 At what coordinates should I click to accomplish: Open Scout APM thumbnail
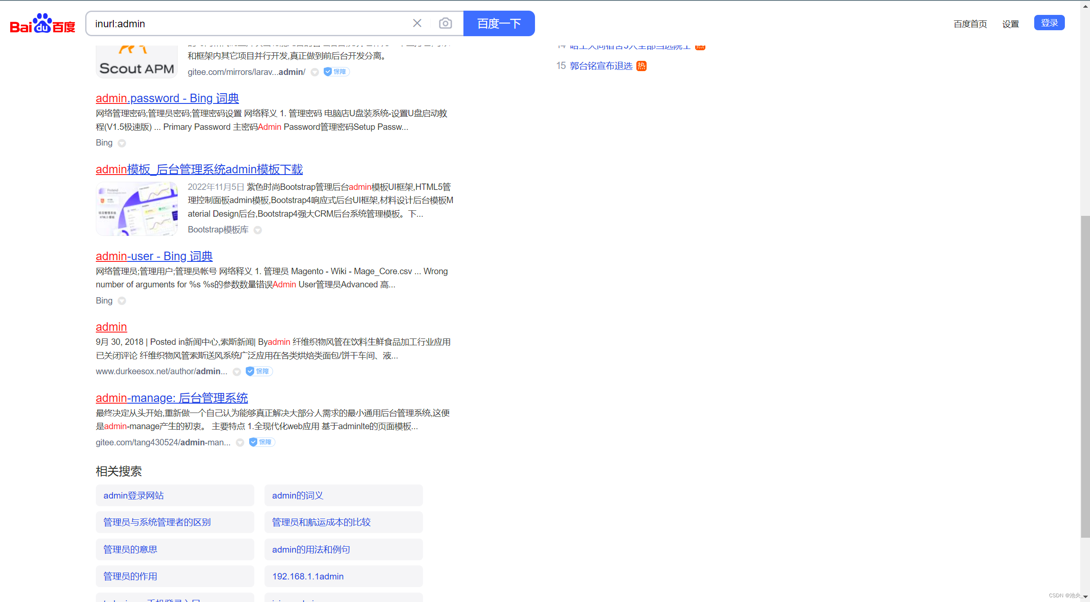[137, 61]
